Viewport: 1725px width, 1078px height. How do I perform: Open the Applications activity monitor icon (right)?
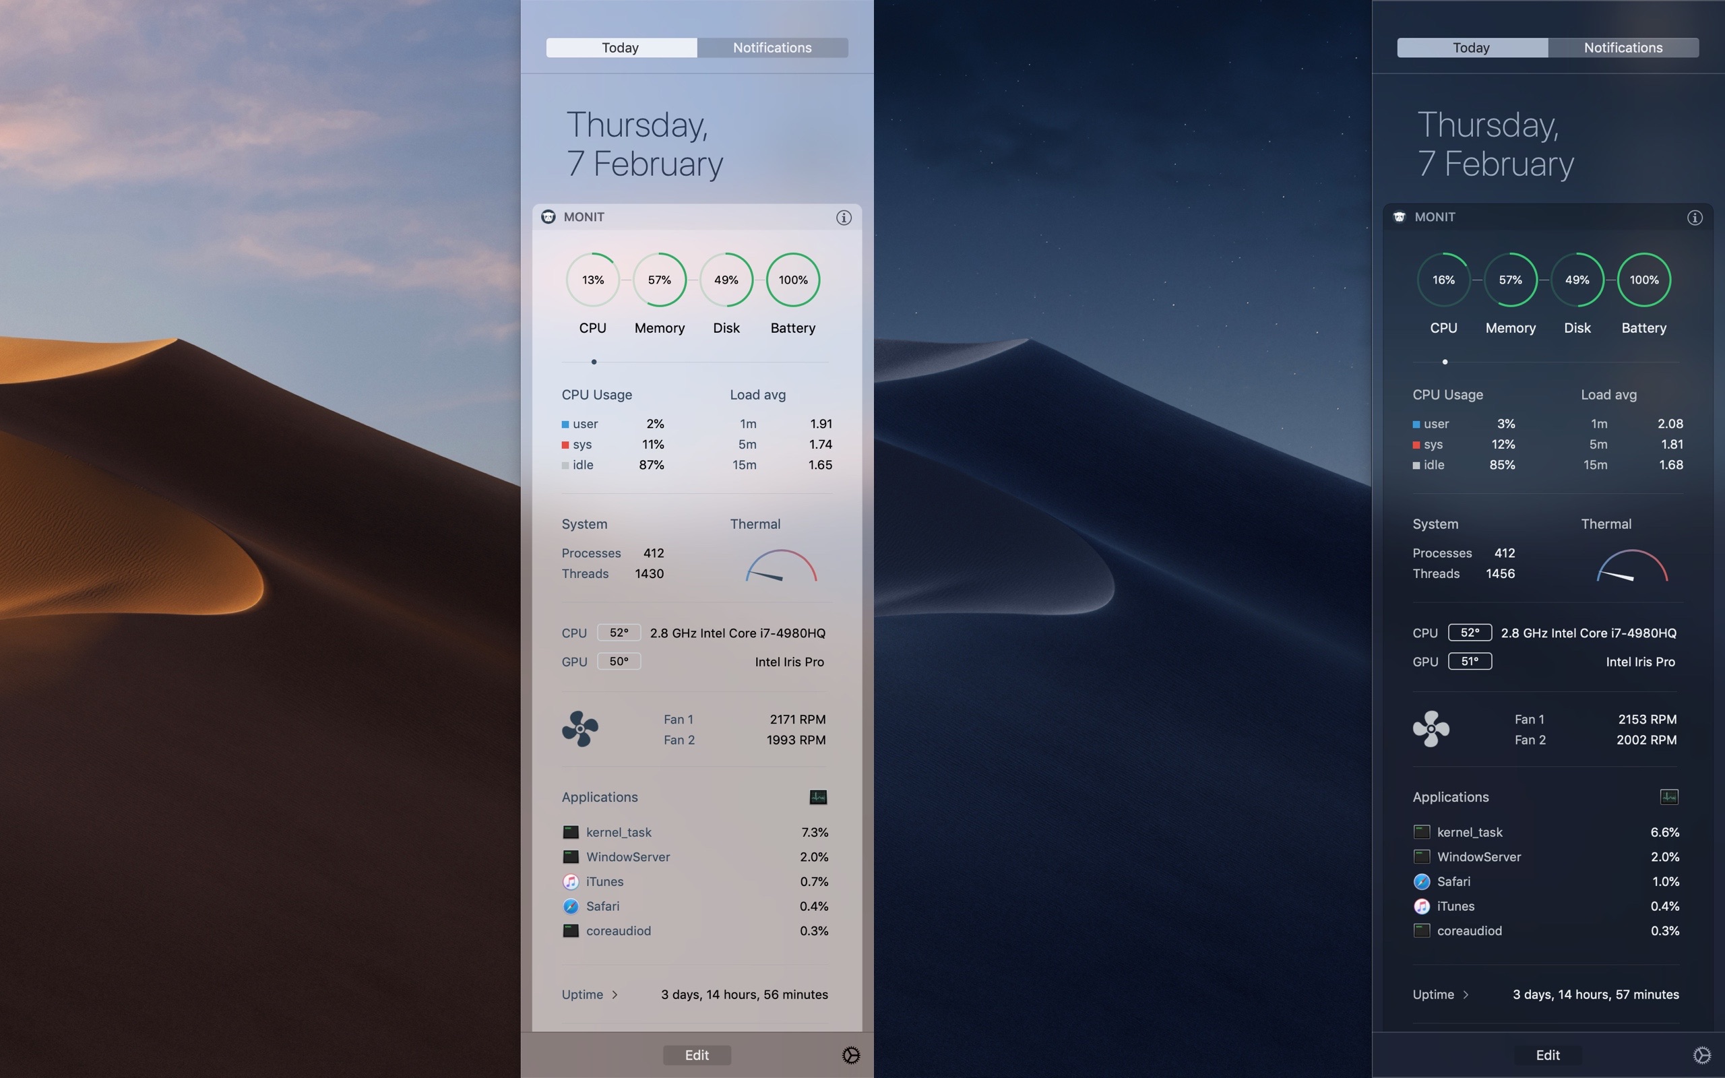coord(1669,796)
